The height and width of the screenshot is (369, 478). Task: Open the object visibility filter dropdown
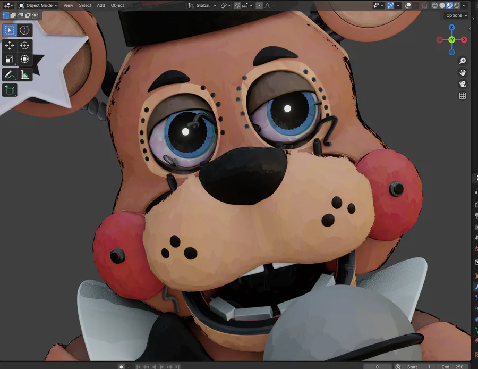point(378,5)
